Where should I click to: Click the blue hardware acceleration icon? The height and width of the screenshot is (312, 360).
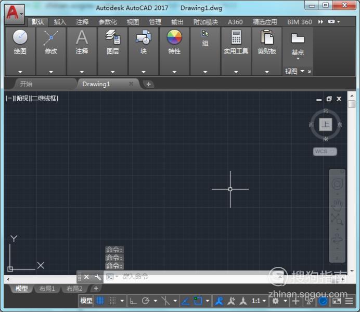323,301
